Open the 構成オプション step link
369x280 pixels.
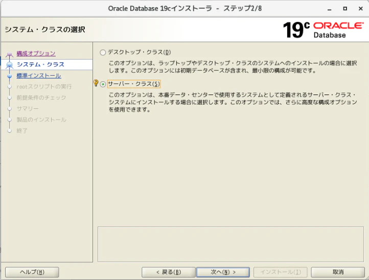tap(36, 54)
